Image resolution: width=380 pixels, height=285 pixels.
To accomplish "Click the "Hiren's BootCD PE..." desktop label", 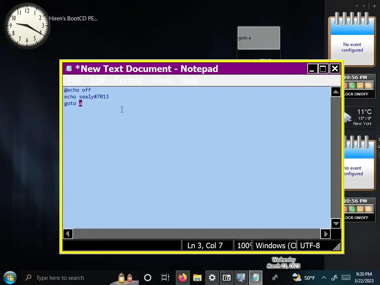I will (x=73, y=19).
